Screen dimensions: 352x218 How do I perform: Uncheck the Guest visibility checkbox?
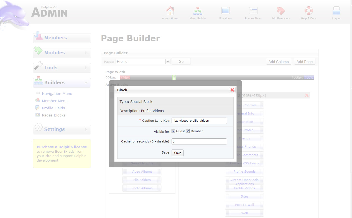[x=174, y=131]
